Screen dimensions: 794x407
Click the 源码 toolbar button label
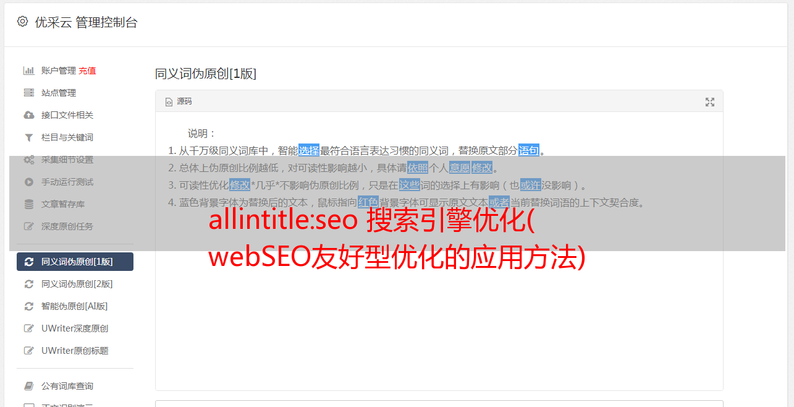click(184, 101)
